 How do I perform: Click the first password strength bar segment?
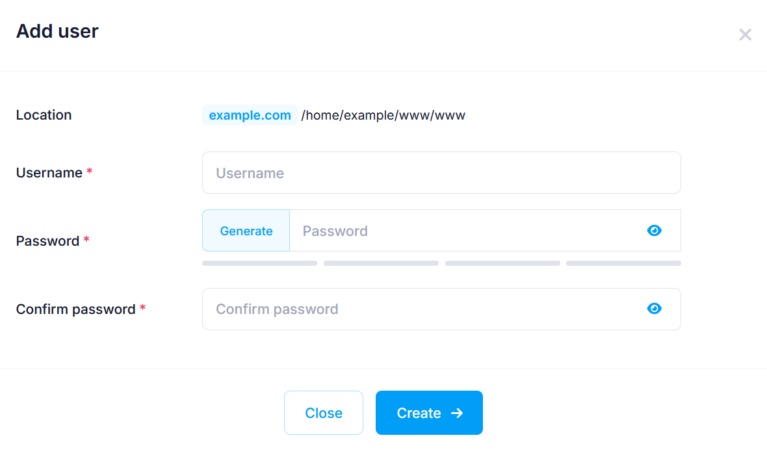[x=259, y=263]
